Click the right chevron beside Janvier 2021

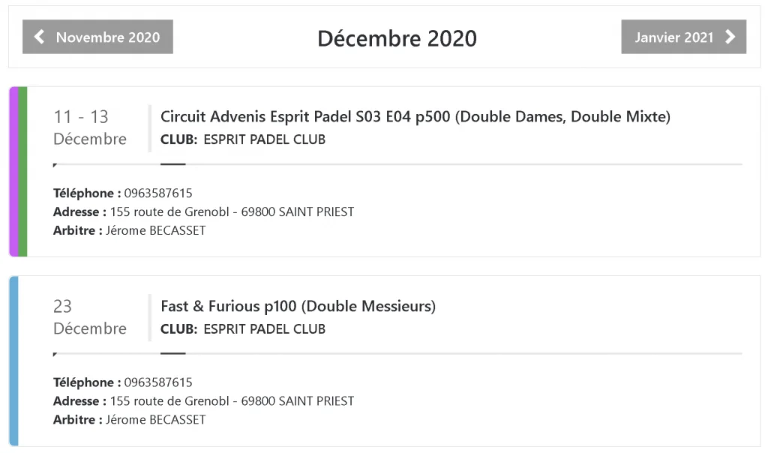(x=730, y=37)
